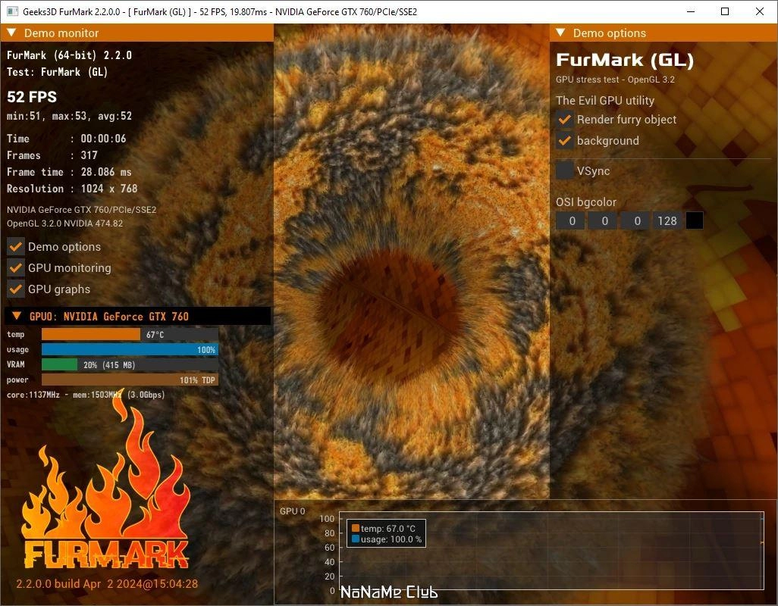
Task: Click the 2.2.0.0 build Apr 2 2024 text
Action: coord(107,584)
